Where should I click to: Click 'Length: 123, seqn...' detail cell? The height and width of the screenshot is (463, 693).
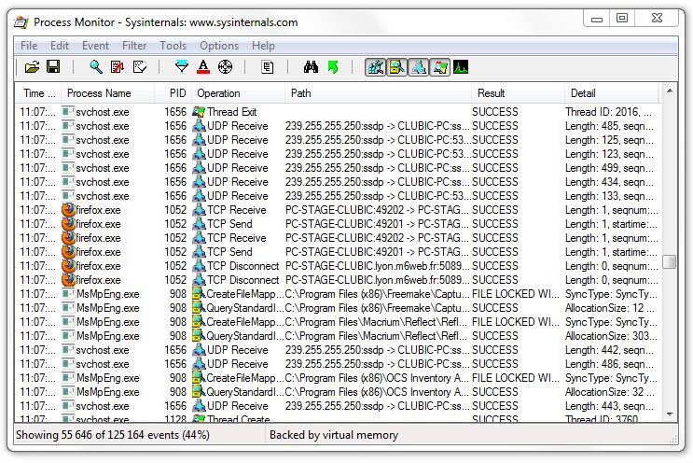pos(609,154)
